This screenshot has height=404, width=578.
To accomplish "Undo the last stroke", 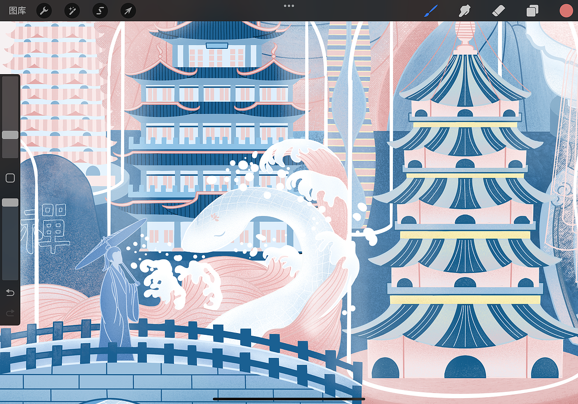I will click(10, 293).
